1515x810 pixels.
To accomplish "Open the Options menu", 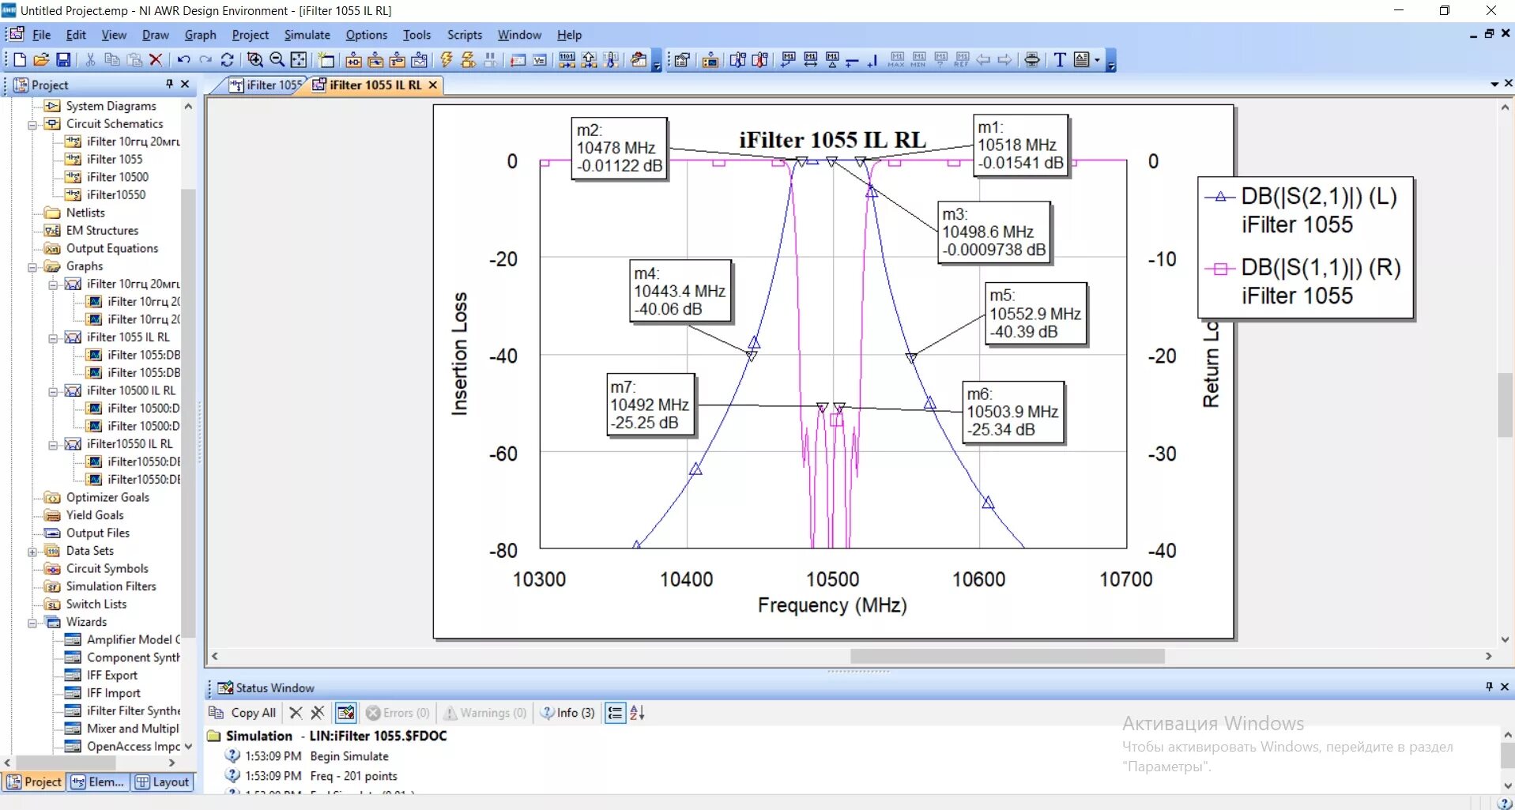I will click(x=367, y=35).
